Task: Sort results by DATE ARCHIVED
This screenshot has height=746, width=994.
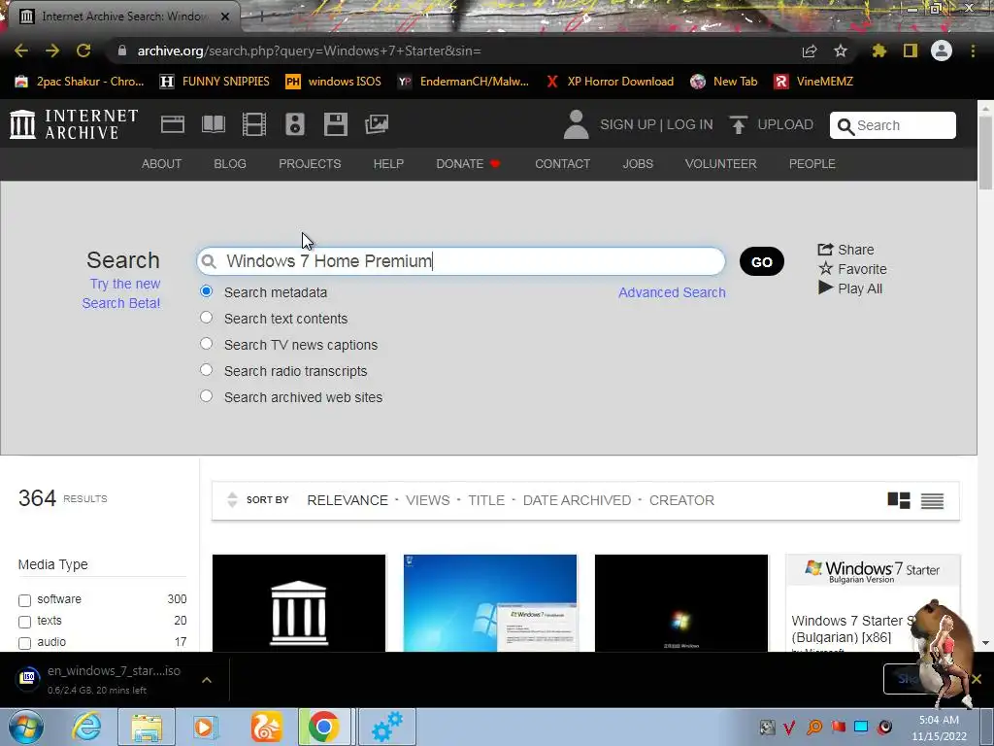Action: click(577, 500)
